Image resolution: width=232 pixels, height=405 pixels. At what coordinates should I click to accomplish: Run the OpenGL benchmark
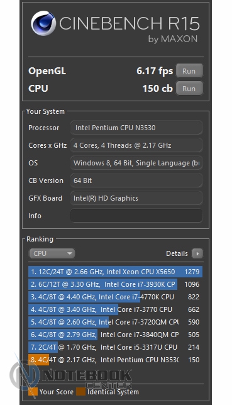189,71
